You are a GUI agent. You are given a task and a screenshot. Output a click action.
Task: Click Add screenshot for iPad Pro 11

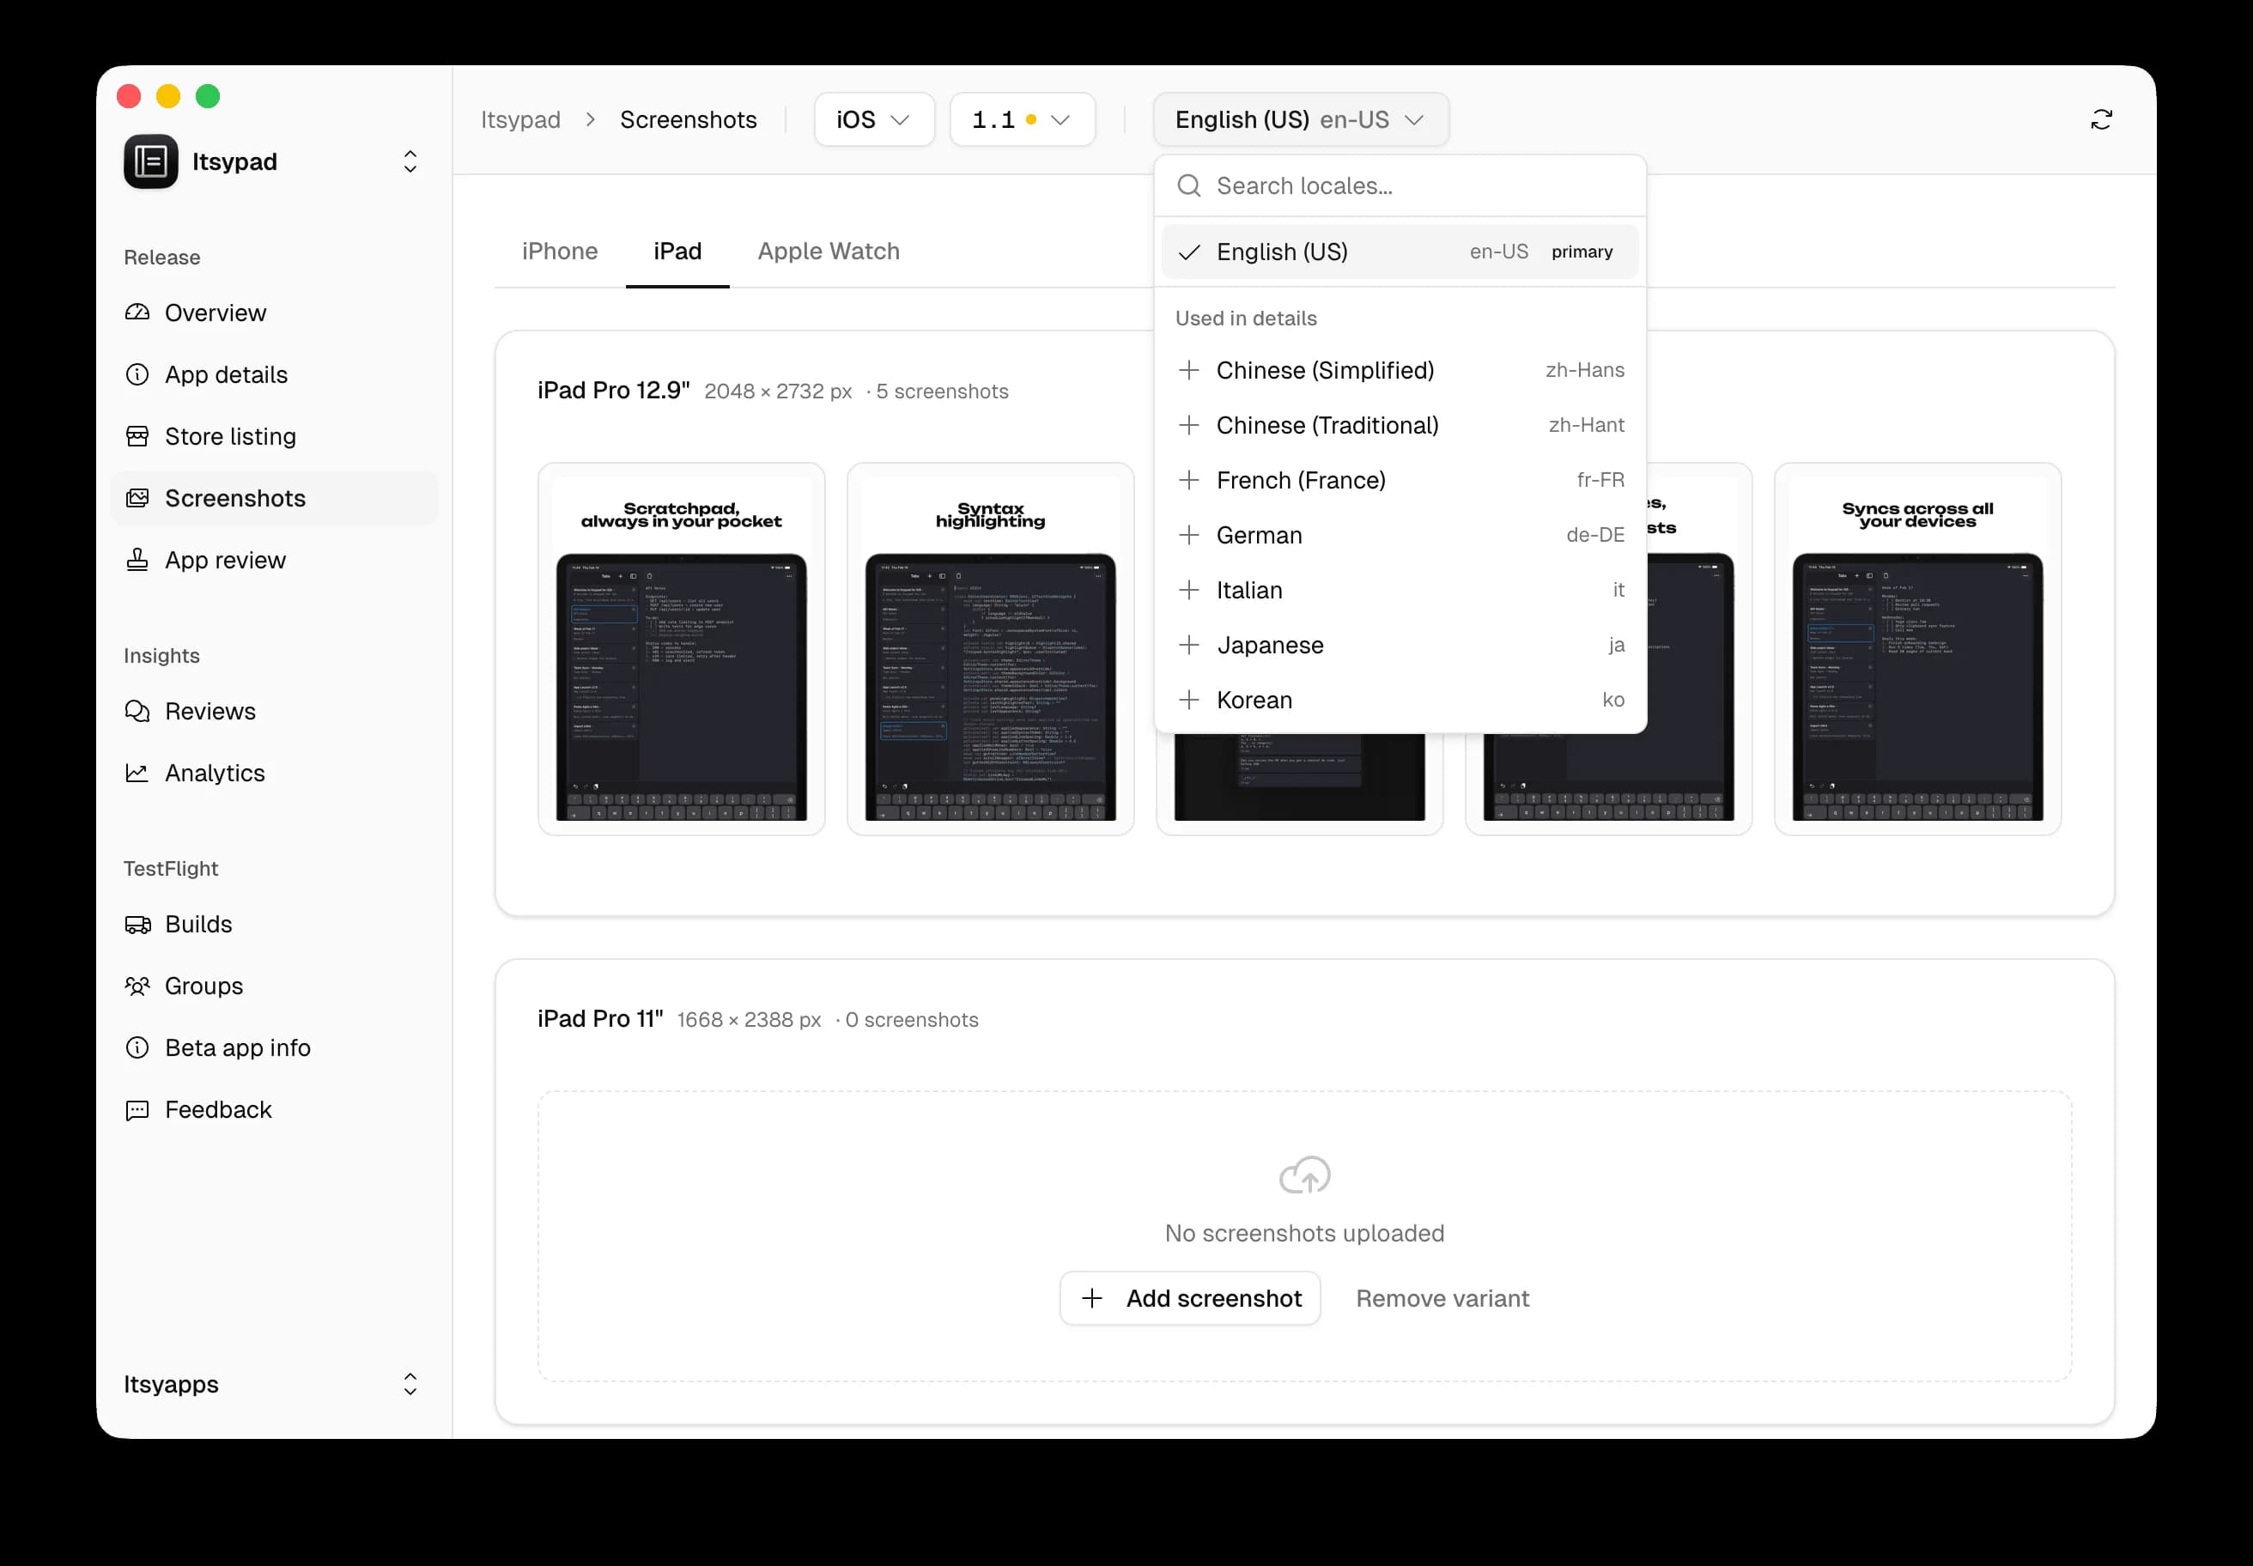(x=1189, y=1298)
